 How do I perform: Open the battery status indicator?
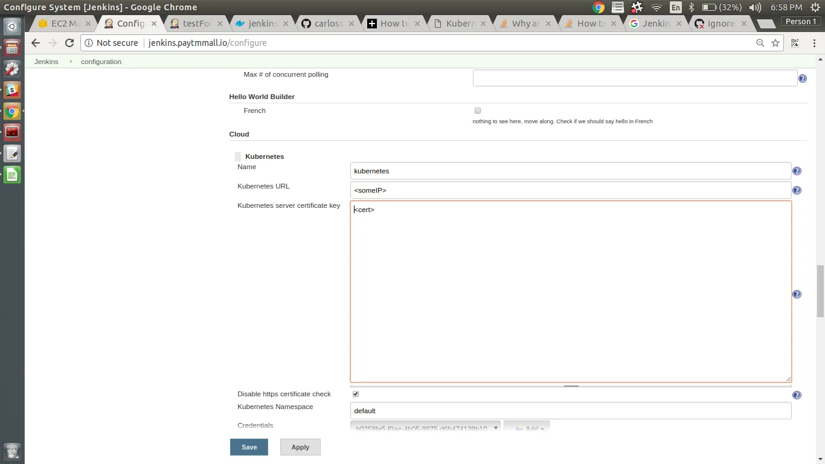722,7
